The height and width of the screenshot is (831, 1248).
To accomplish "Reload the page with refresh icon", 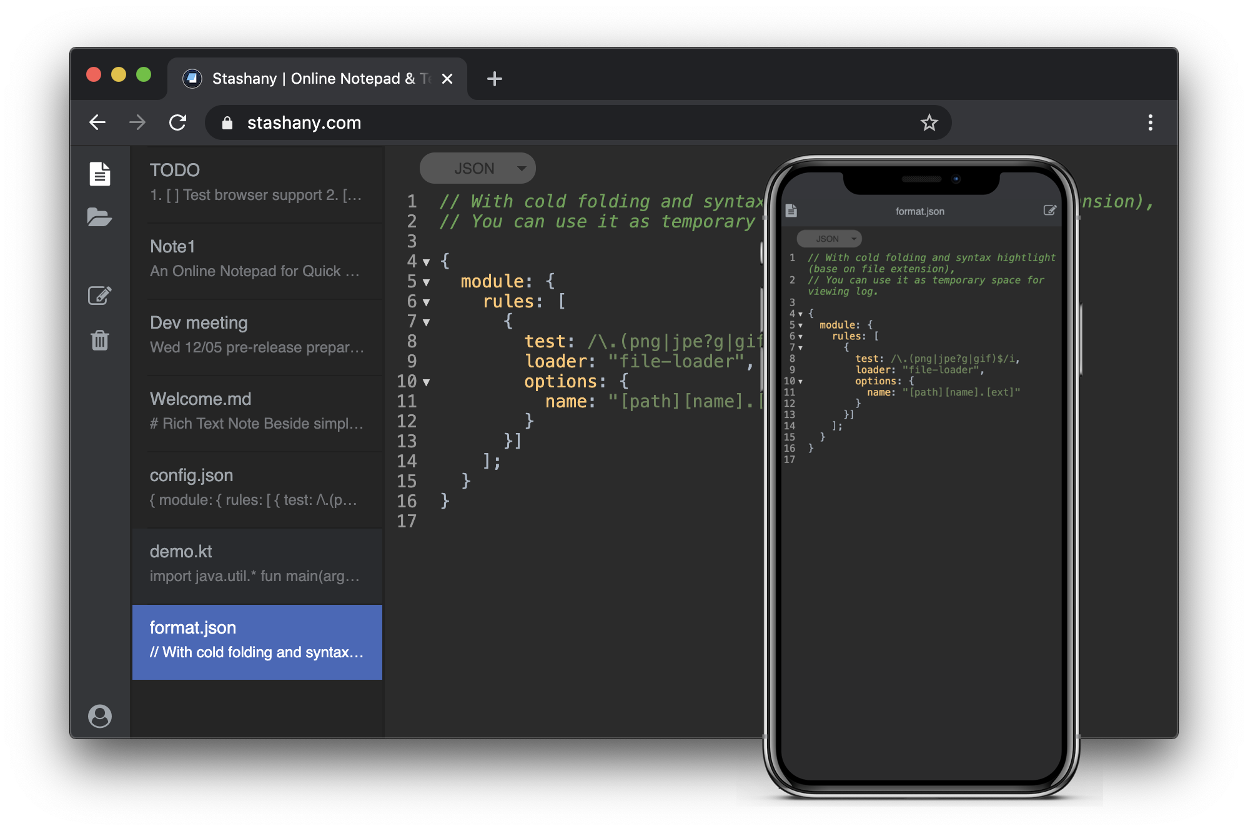I will coord(178,122).
